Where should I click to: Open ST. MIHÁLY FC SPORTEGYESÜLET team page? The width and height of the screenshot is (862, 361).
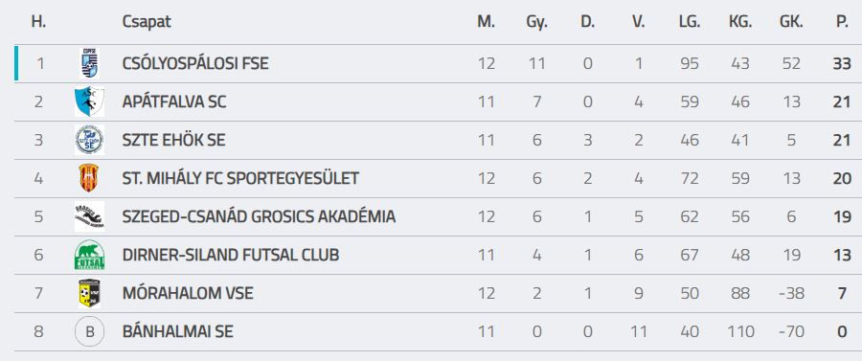(x=240, y=178)
